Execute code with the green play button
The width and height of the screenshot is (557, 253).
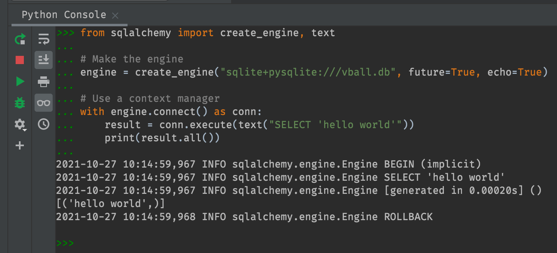20,81
